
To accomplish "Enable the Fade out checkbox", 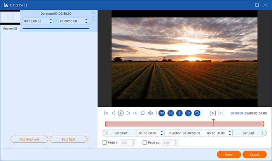I will 145,143.
